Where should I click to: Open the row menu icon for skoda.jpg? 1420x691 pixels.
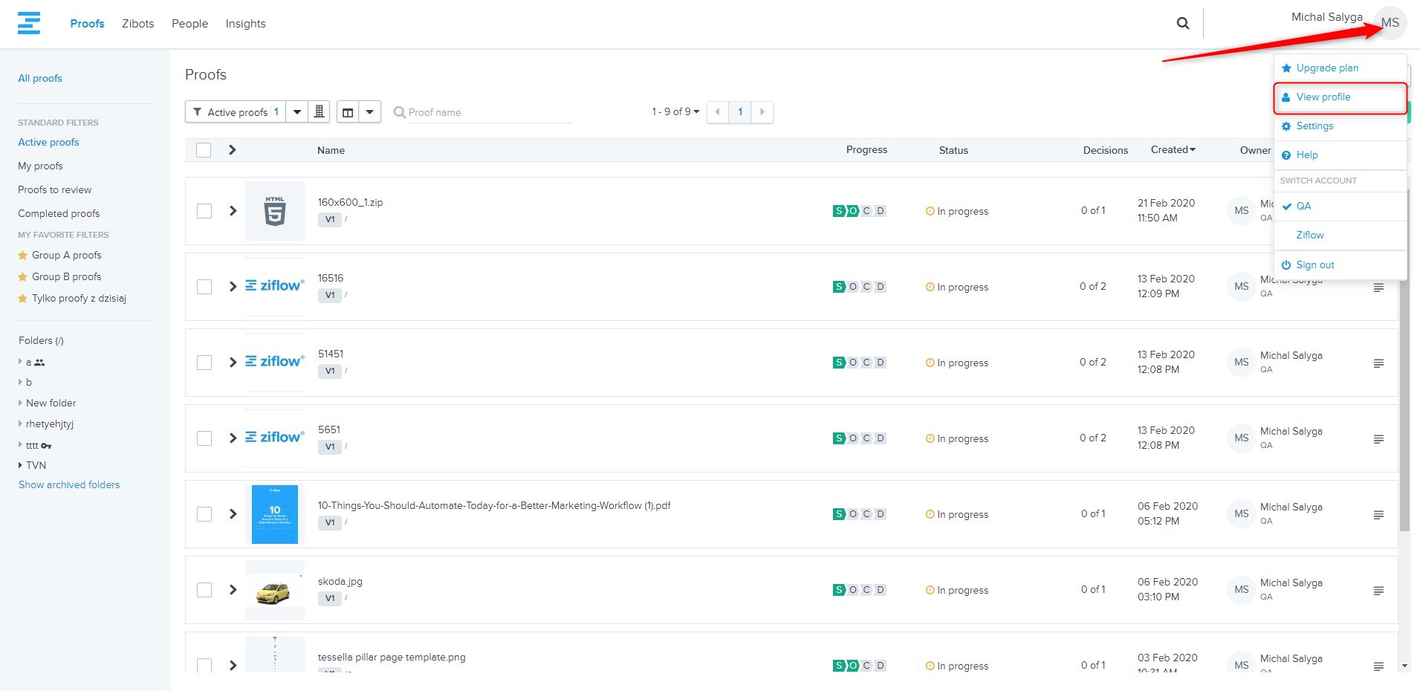pyautogui.click(x=1378, y=591)
